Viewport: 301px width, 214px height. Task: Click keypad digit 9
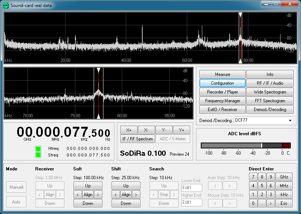coord(271,177)
